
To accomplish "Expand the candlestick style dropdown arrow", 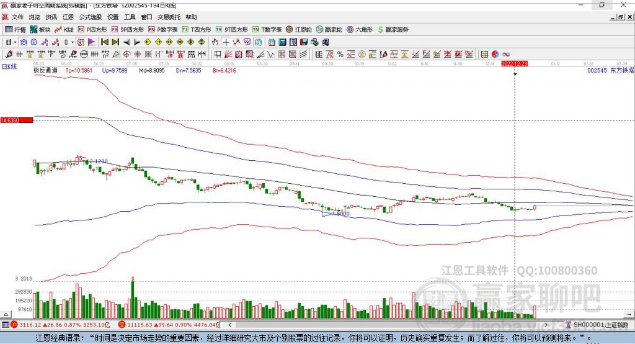I will (x=73, y=42).
